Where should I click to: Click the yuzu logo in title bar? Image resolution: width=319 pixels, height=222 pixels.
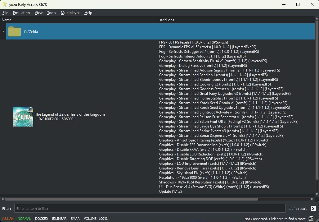click(5, 4)
